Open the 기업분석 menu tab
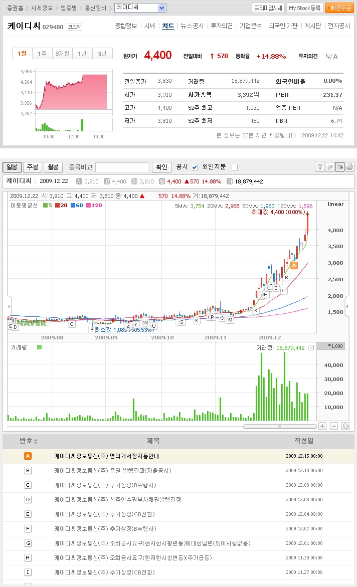 [251, 26]
